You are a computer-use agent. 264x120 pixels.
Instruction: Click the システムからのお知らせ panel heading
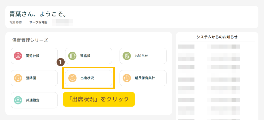tap(217, 37)
